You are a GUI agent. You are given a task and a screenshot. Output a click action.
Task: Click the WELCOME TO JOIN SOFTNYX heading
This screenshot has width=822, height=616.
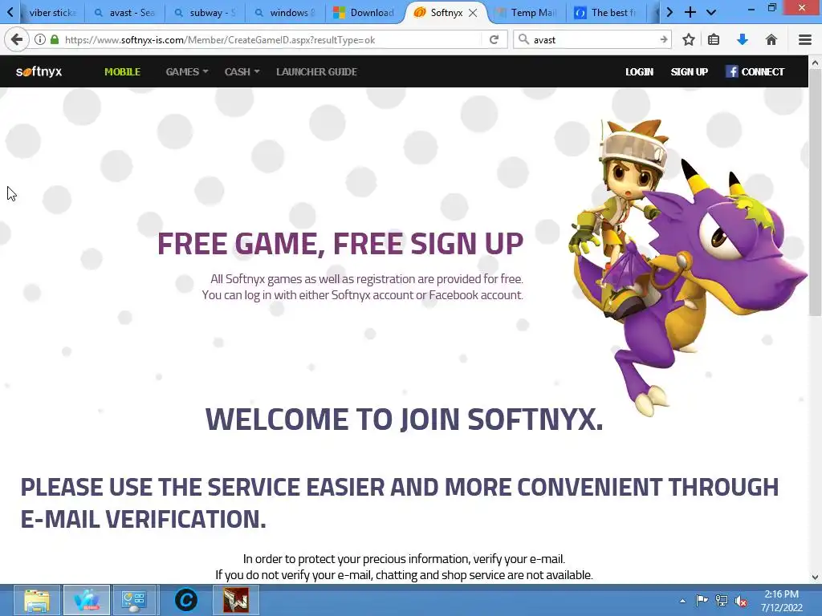(404, 419)
